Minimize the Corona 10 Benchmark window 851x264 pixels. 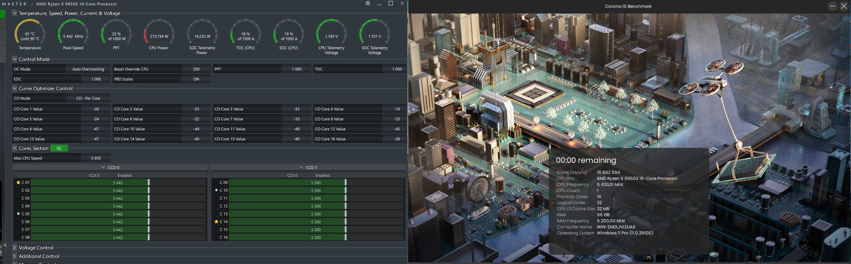tap(832, 6)
